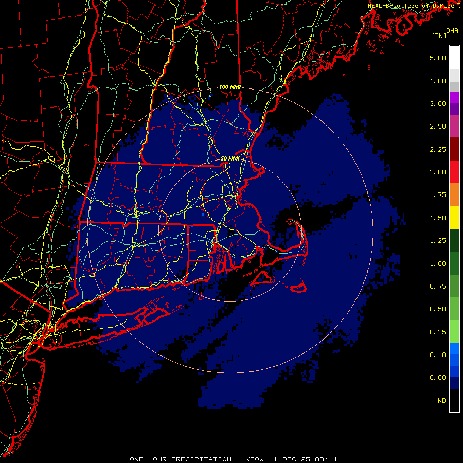Screen dimensions: 463x463
Task: Click the 1.75 legend value
Action: point(438,195)
